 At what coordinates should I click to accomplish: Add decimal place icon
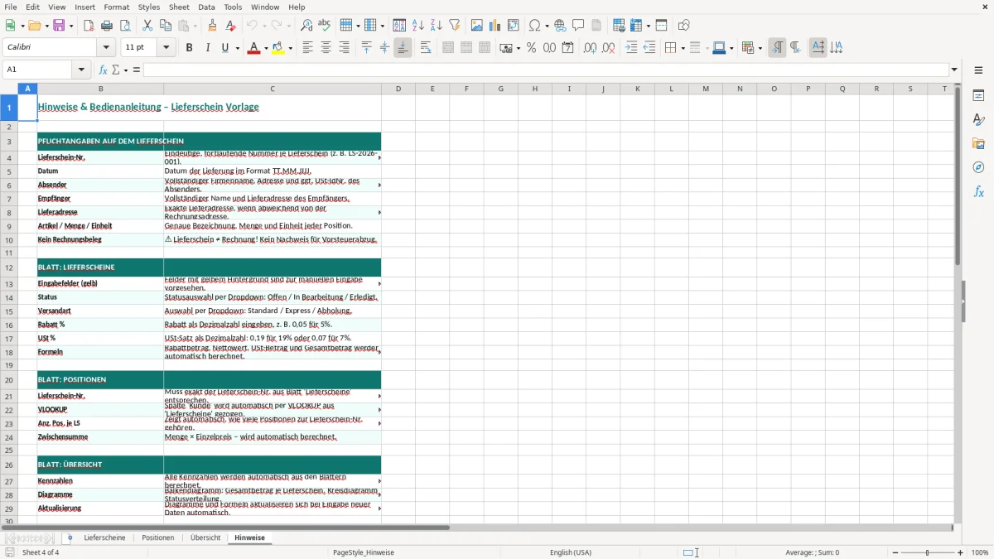click(590, 48)
